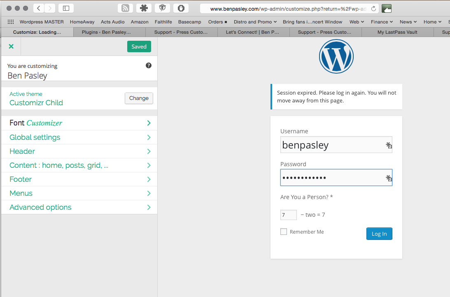Open the Finance bookmarks dropdown

[382, 22]
